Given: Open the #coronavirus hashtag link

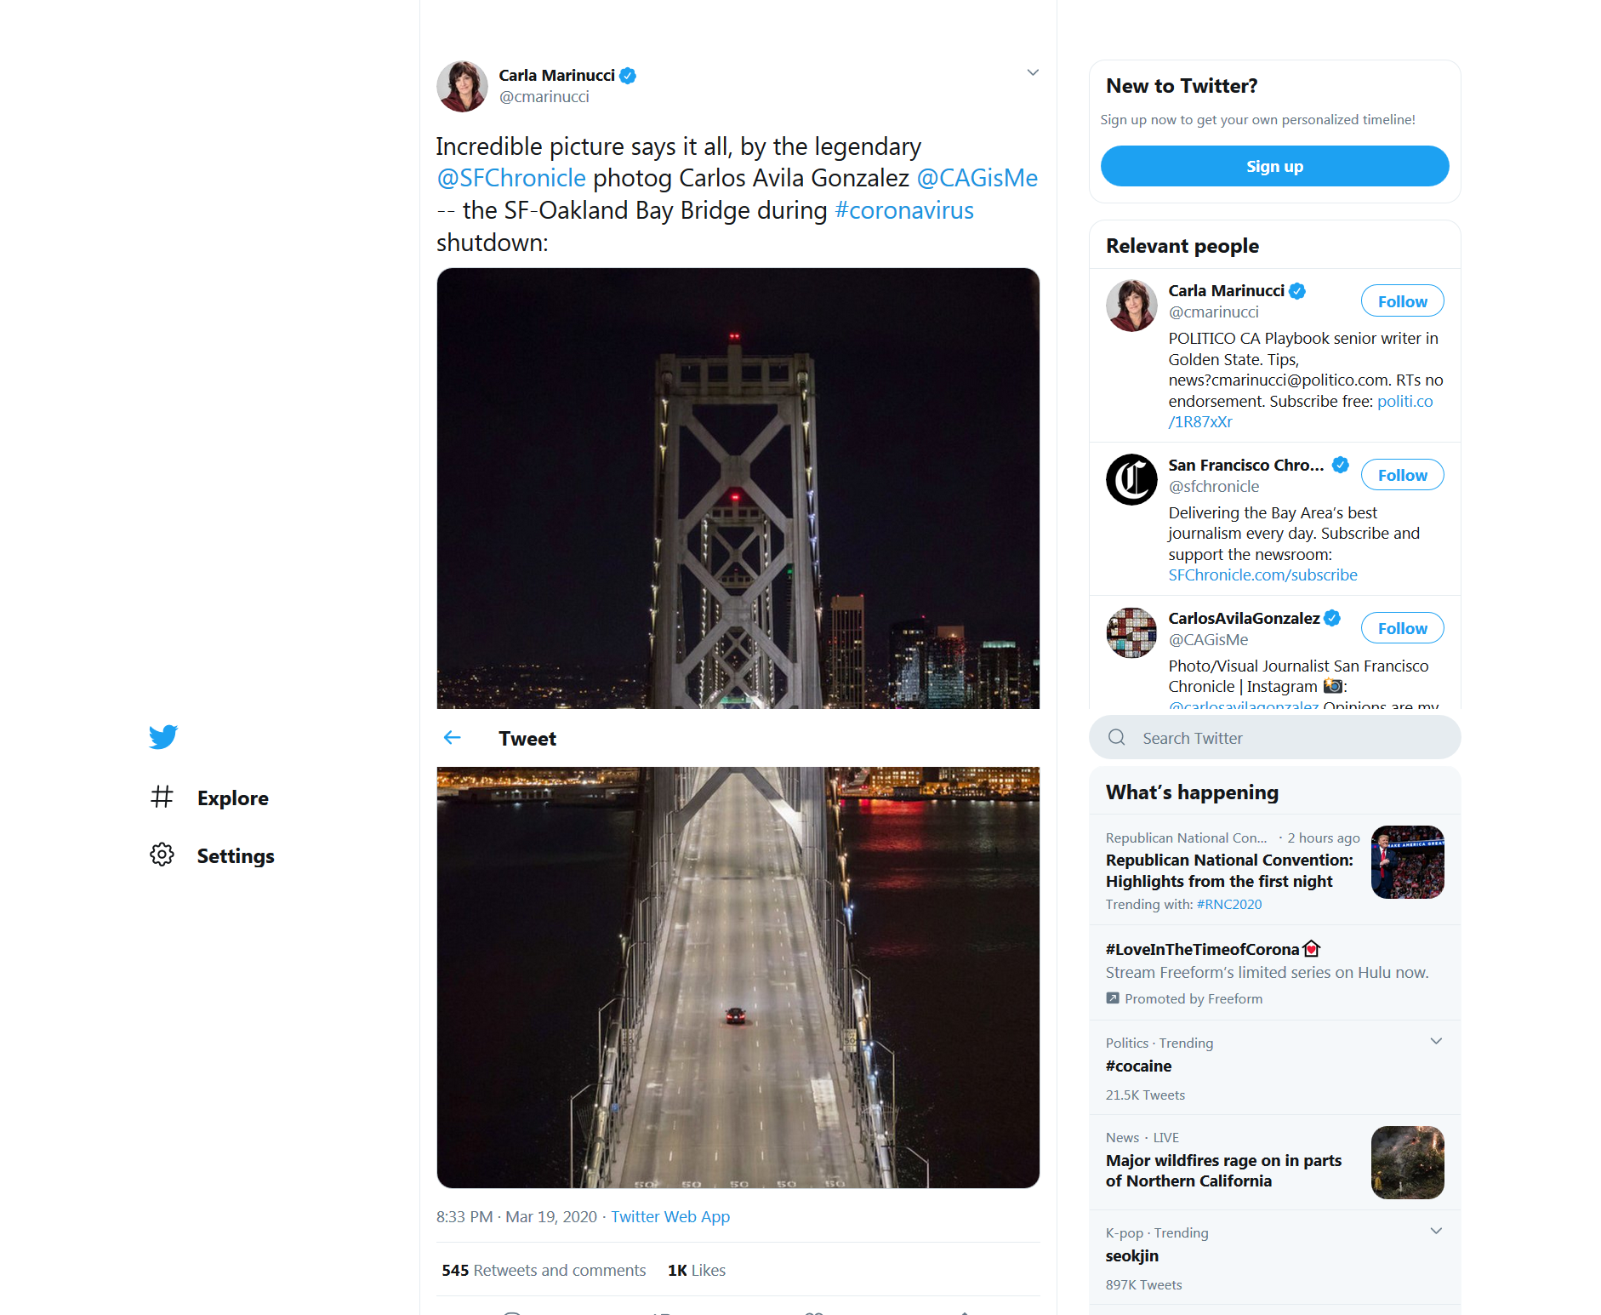Looking at the screenshot, I should tap(904, 210).
